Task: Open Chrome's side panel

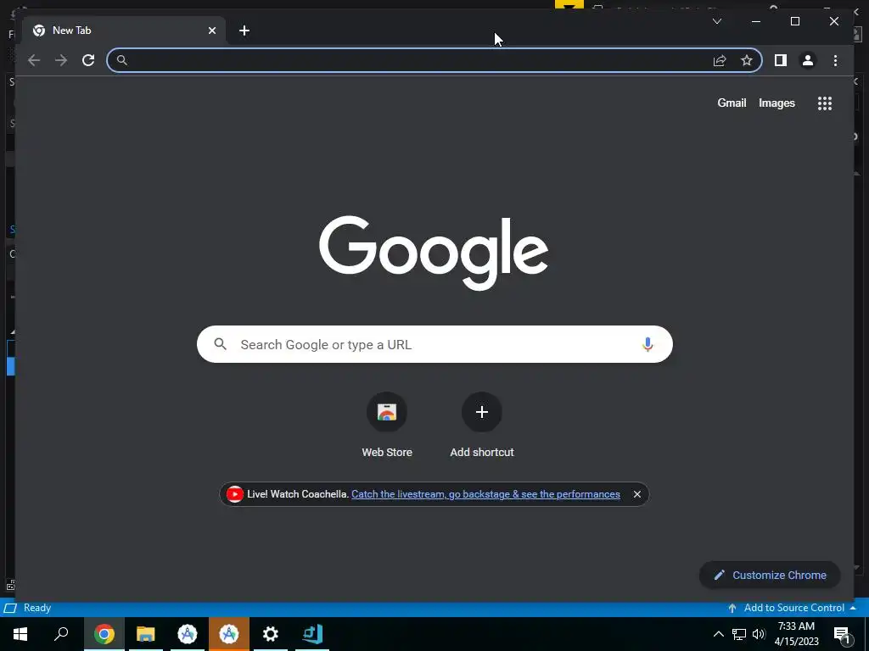Action: pos(781,60)
